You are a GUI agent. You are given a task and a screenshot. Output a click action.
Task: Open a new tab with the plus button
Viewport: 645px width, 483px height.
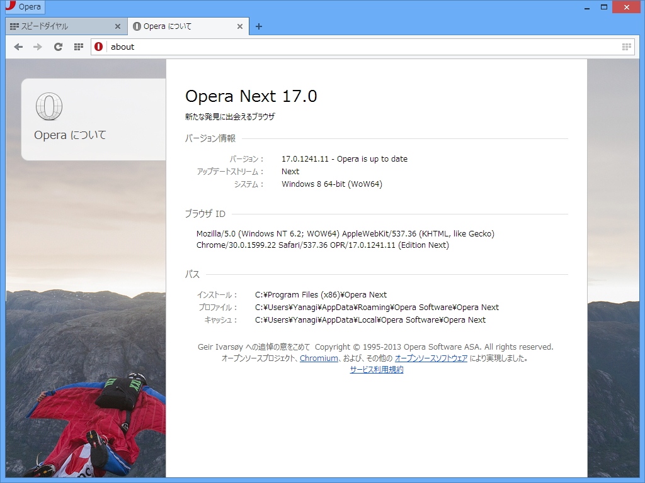pyautogui.click(x=258, y=26)
